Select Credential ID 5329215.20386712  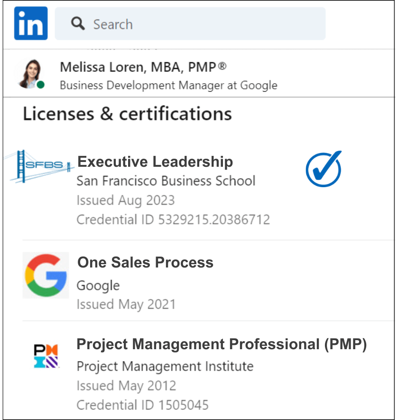click(x=173, y=220)
